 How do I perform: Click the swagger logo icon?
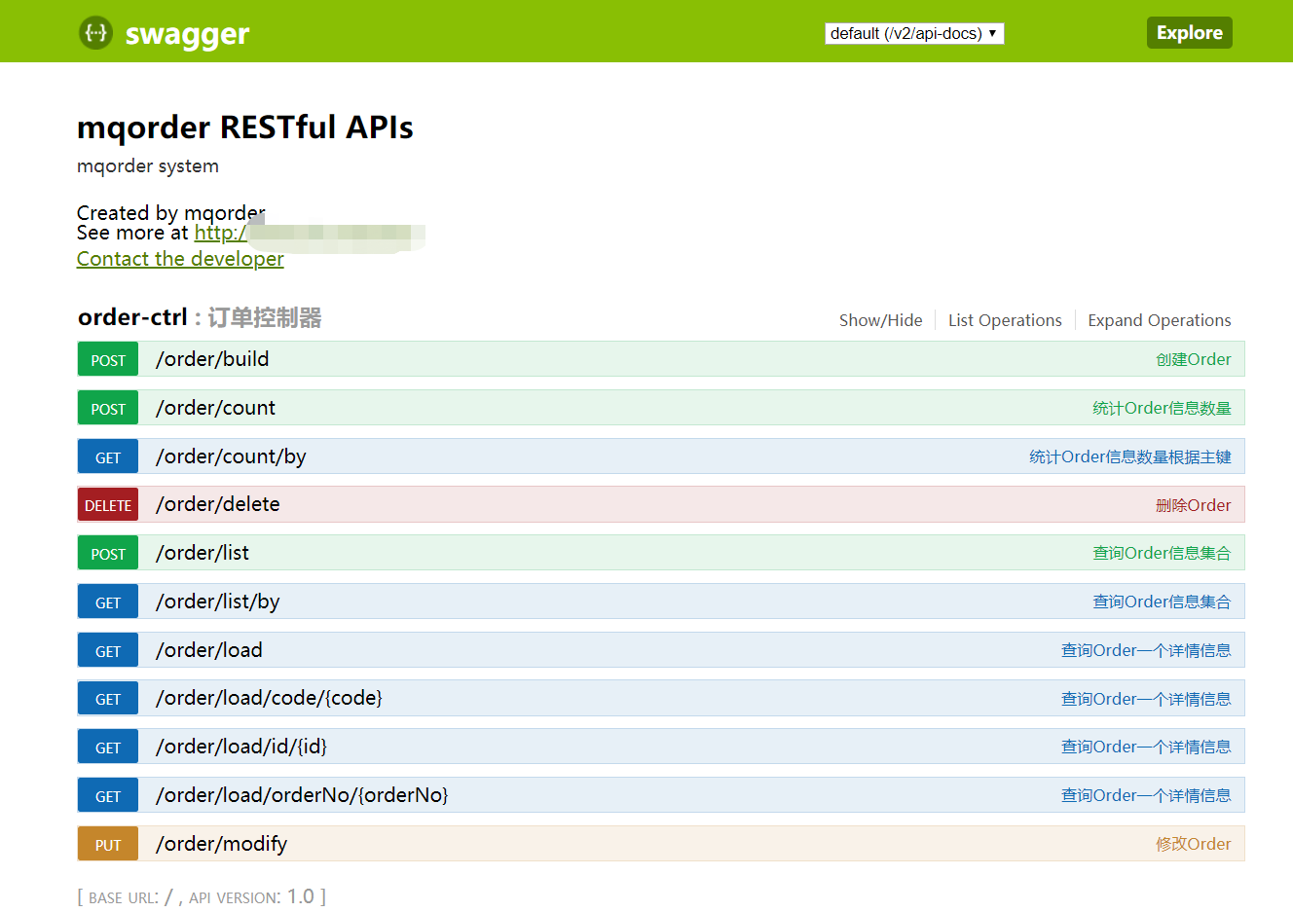click(x=95, y=32)
